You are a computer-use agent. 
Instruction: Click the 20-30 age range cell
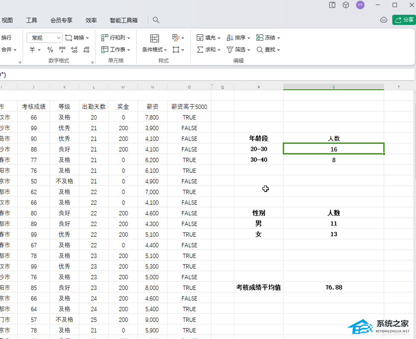tap(259, 149)
